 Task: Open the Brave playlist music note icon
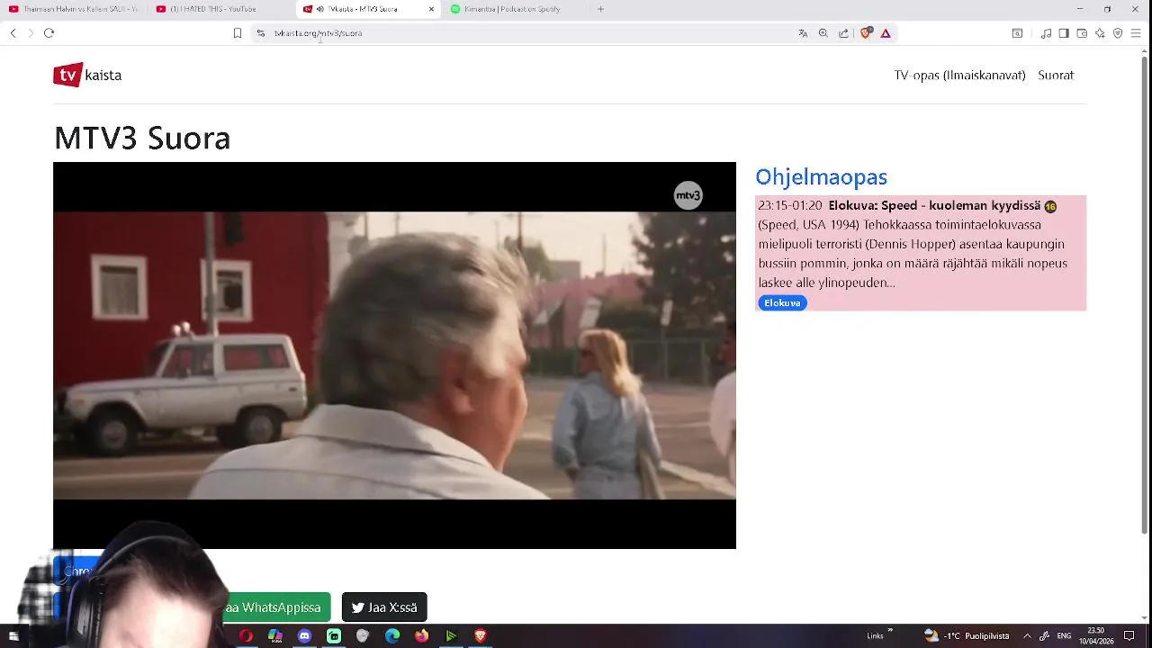coord(1046,33)
